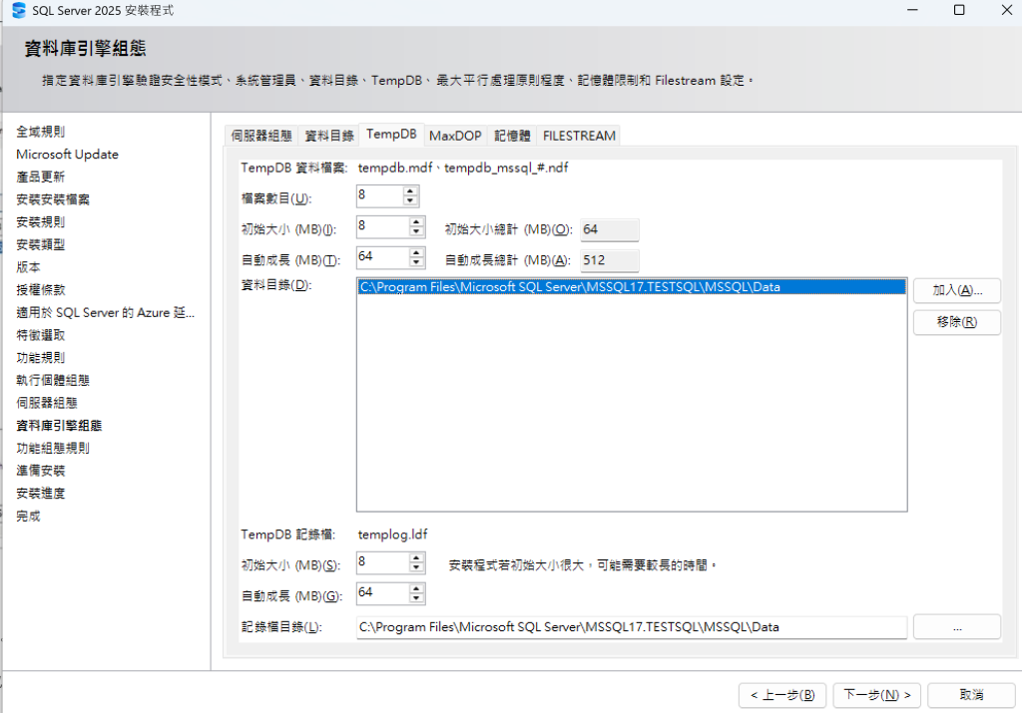Increase data file 自動成長 with up arrow
The height and width of the screenshot is (713, 1022).
pos(416,252)
